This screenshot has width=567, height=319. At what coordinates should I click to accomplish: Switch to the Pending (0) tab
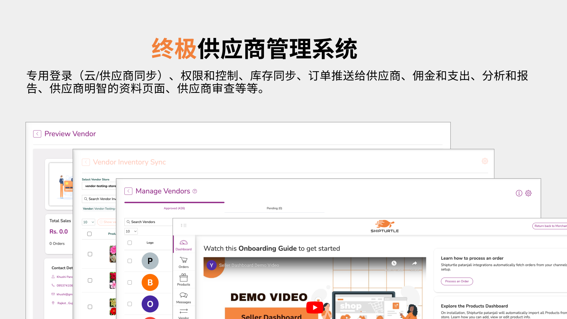coord(274,208)
